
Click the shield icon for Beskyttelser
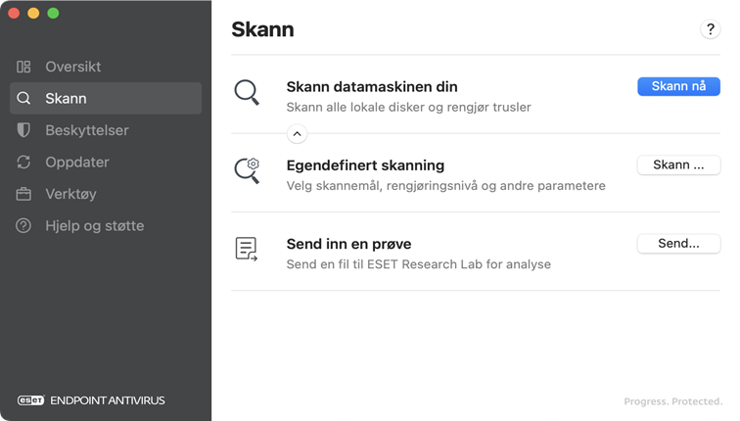click(x=23, y=130)
